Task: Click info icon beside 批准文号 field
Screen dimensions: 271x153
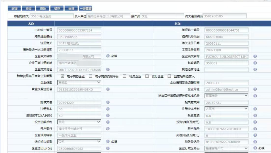Action: [108, 102]
